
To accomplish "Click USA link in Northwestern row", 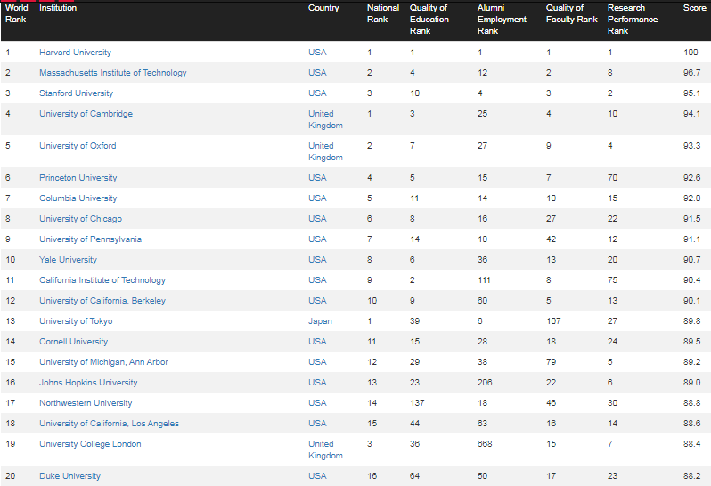I will click(x=317, y=402).
